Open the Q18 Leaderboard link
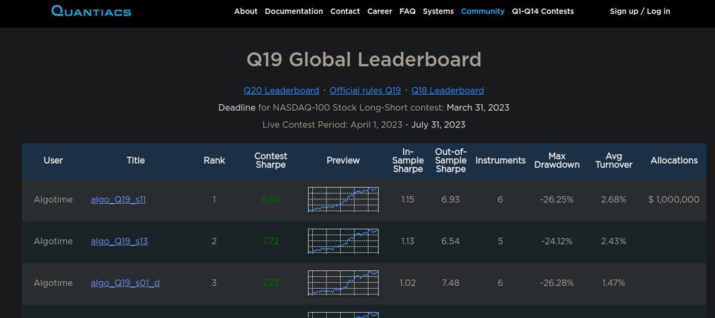The height and width of the screenshot is (318, 715). point(447,91)
